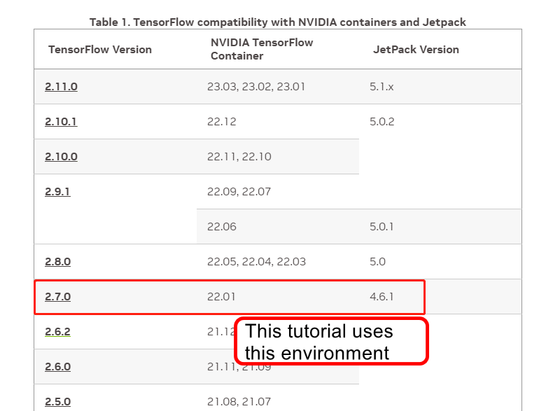Click the Table 1 caption title

[x=278, y=22]
